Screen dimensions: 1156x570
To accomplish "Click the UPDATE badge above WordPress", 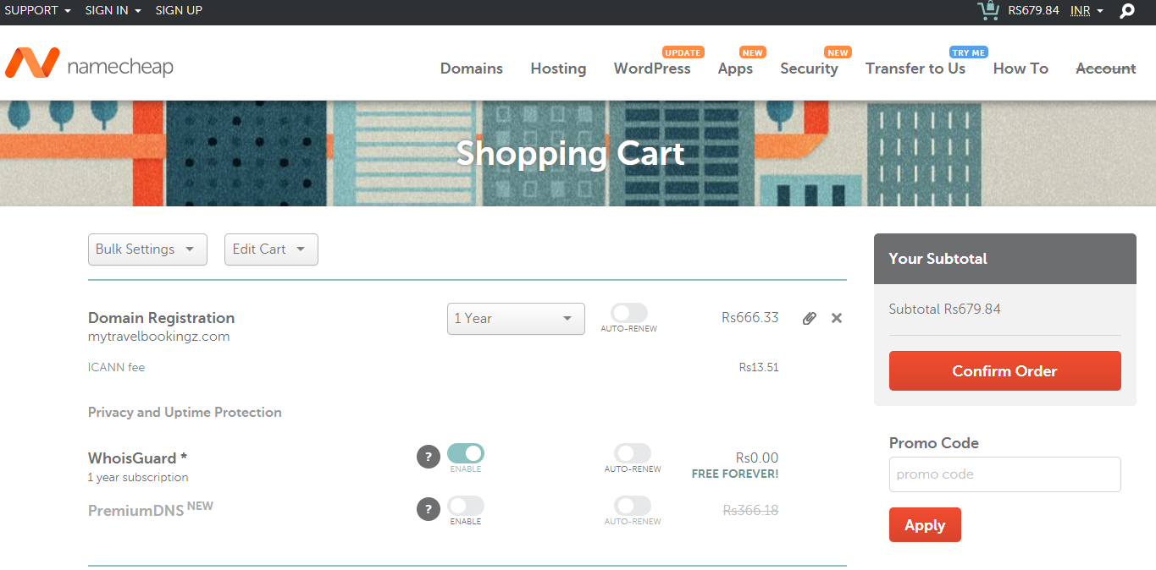I will [x=683, y=52].
